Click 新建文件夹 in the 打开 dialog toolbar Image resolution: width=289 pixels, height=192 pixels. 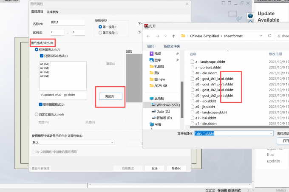pos(172,46)
